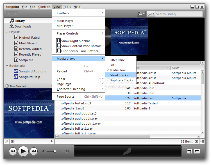Screen dimensions: 211x165
Task: Click the Show Right Sidebar layout icon
Action: [x=58, y=41]
